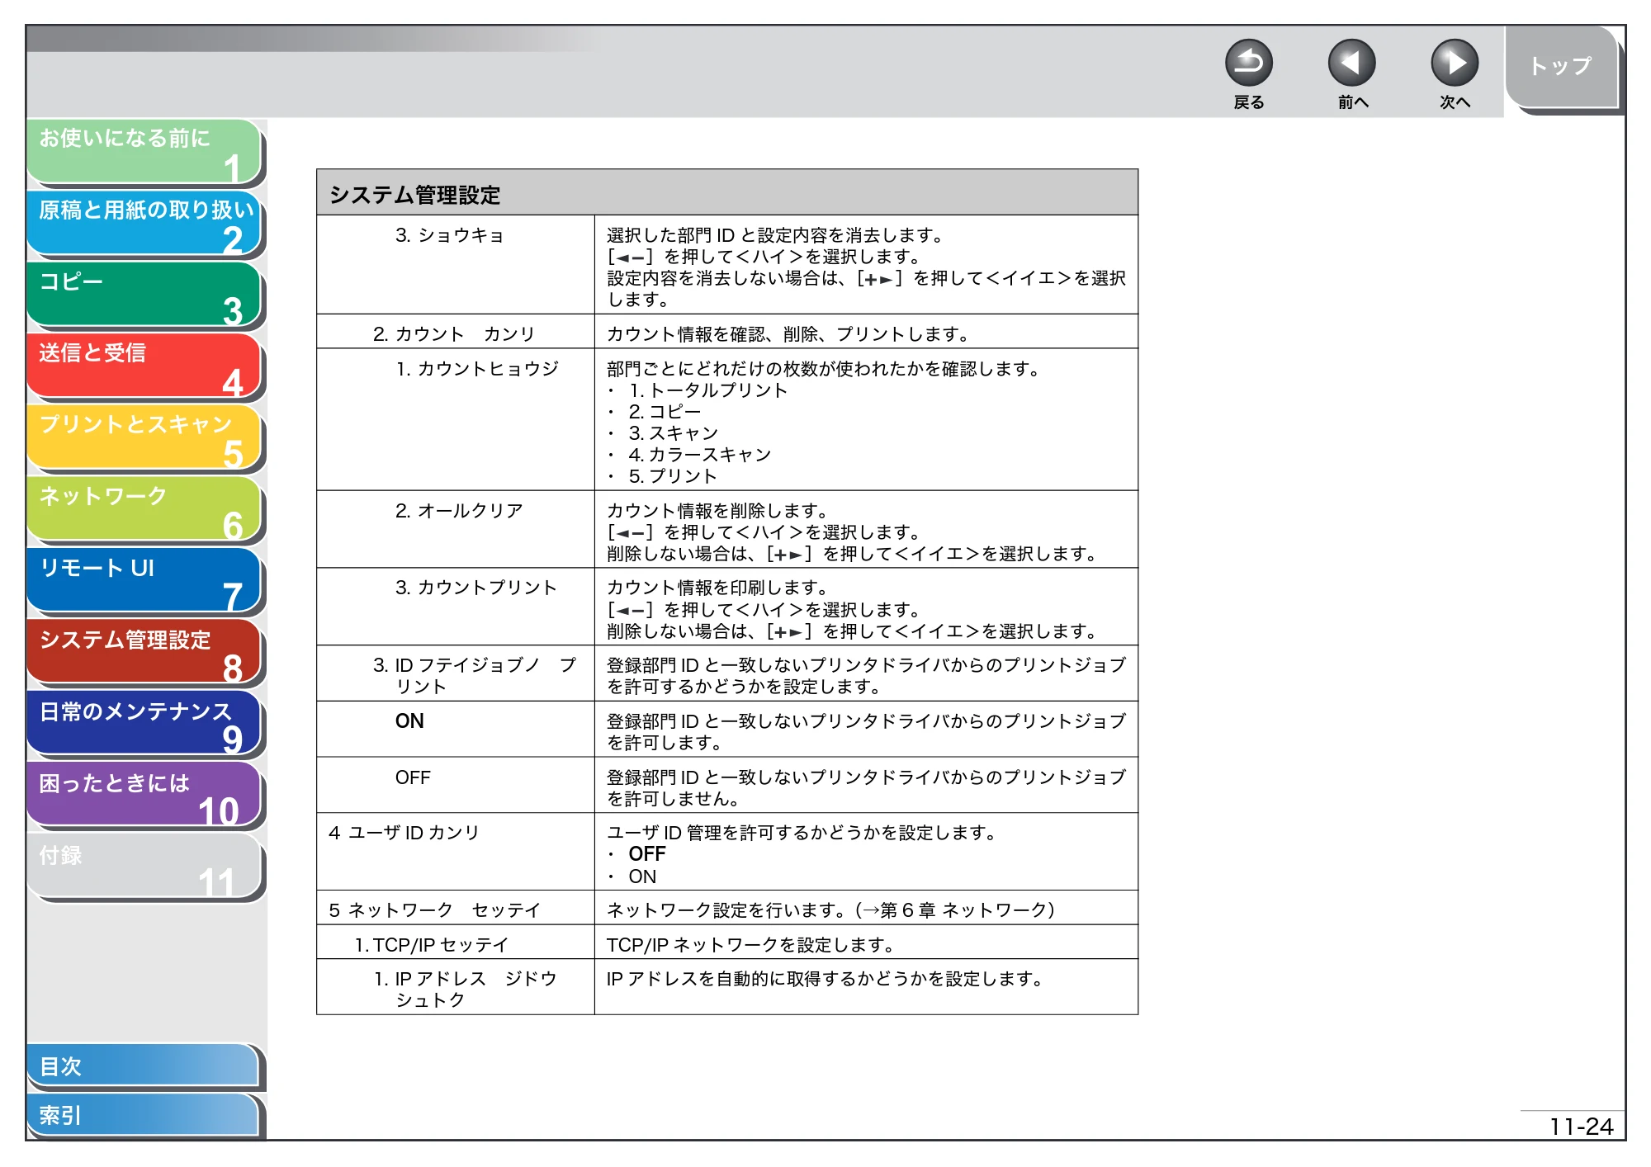Click the 3. ショウキョ table cell
The height and width of the screenshot is (1167, 1651).
pos(456,264)
